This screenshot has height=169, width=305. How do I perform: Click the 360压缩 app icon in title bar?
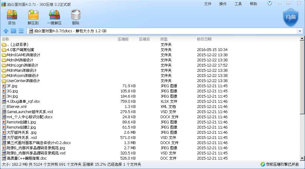click(4, 4)
